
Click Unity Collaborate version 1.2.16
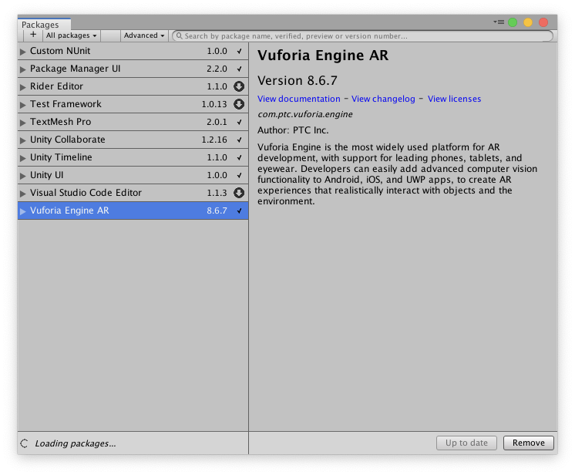coord(214,140)
